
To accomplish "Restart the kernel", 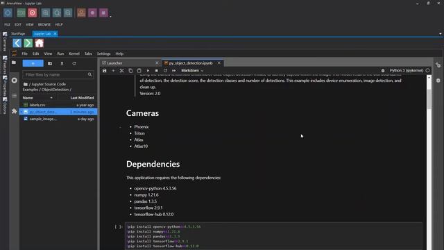I will point(165,71).
